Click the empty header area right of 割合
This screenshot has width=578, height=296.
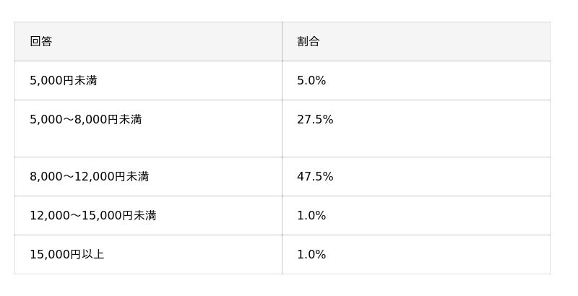[x=433, y=41]
